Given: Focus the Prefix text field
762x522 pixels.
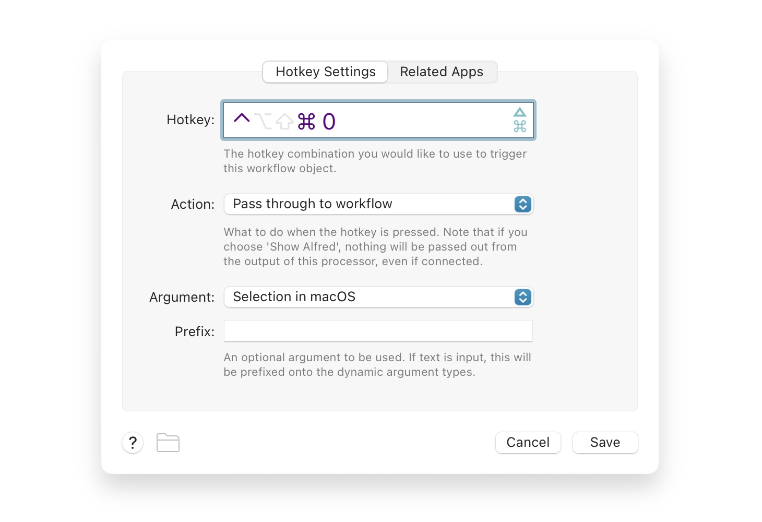Looking at the screenshot, I should coord(378,331).
